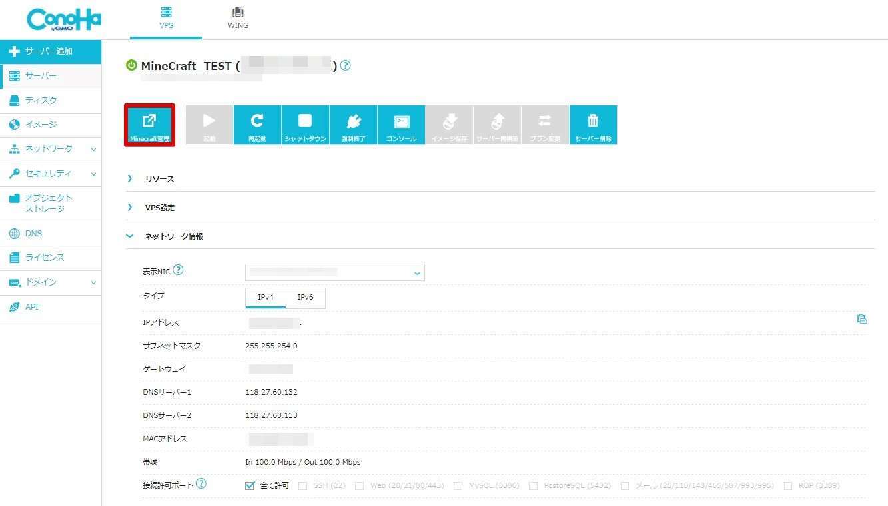Click DNS server value 118.27.60.133
This screenshot has height=506, width=888.
(x=271, y=415)
